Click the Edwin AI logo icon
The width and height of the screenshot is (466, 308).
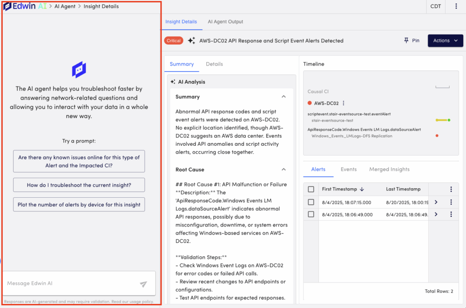click(7, 6)
